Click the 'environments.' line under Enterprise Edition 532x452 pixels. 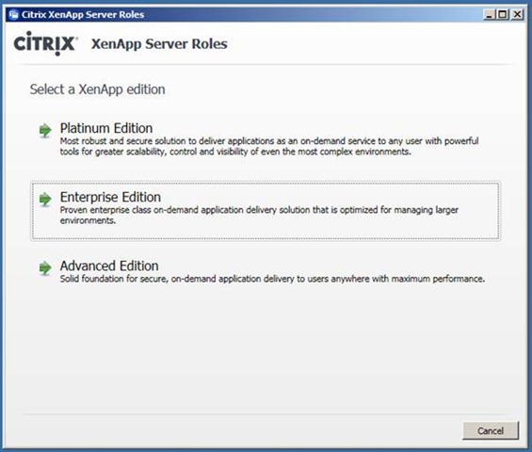pyautogui.click(x=88, y=220)
